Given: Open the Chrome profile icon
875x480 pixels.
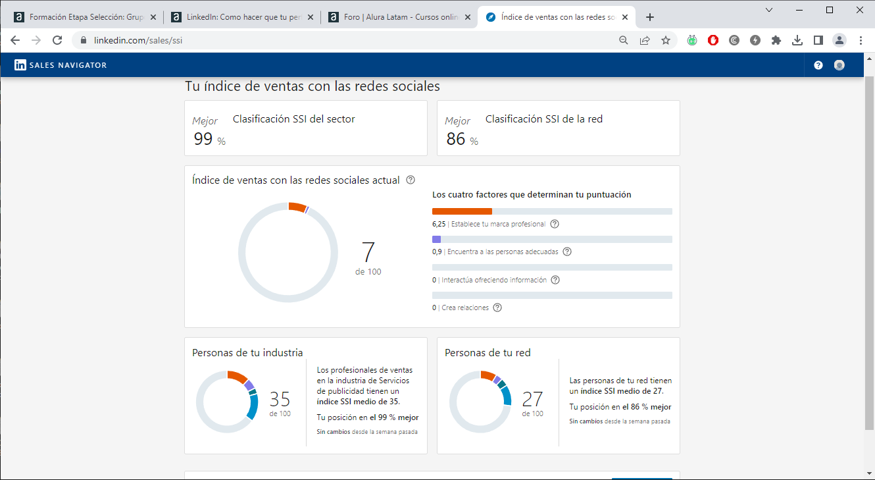Looking at the screenshot, I should click(x=839, y=40).
